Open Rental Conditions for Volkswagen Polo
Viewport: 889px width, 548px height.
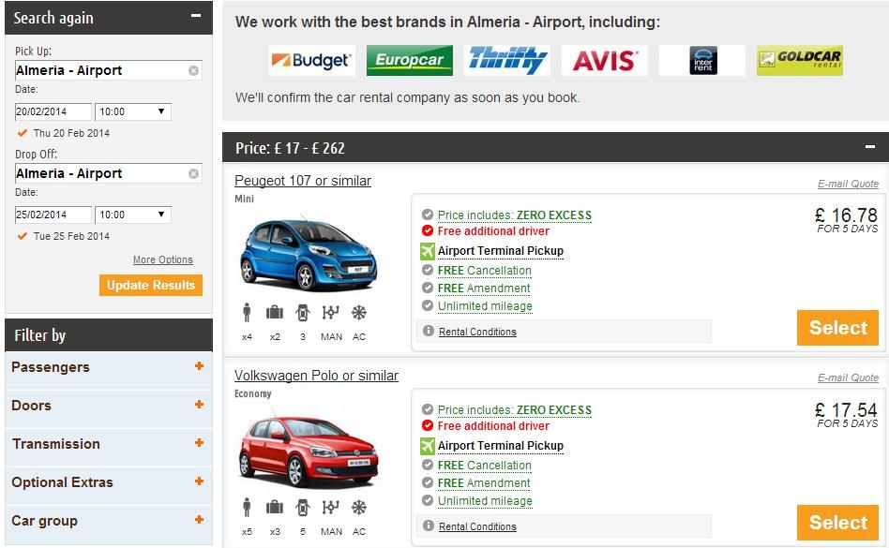coord(477,526)
